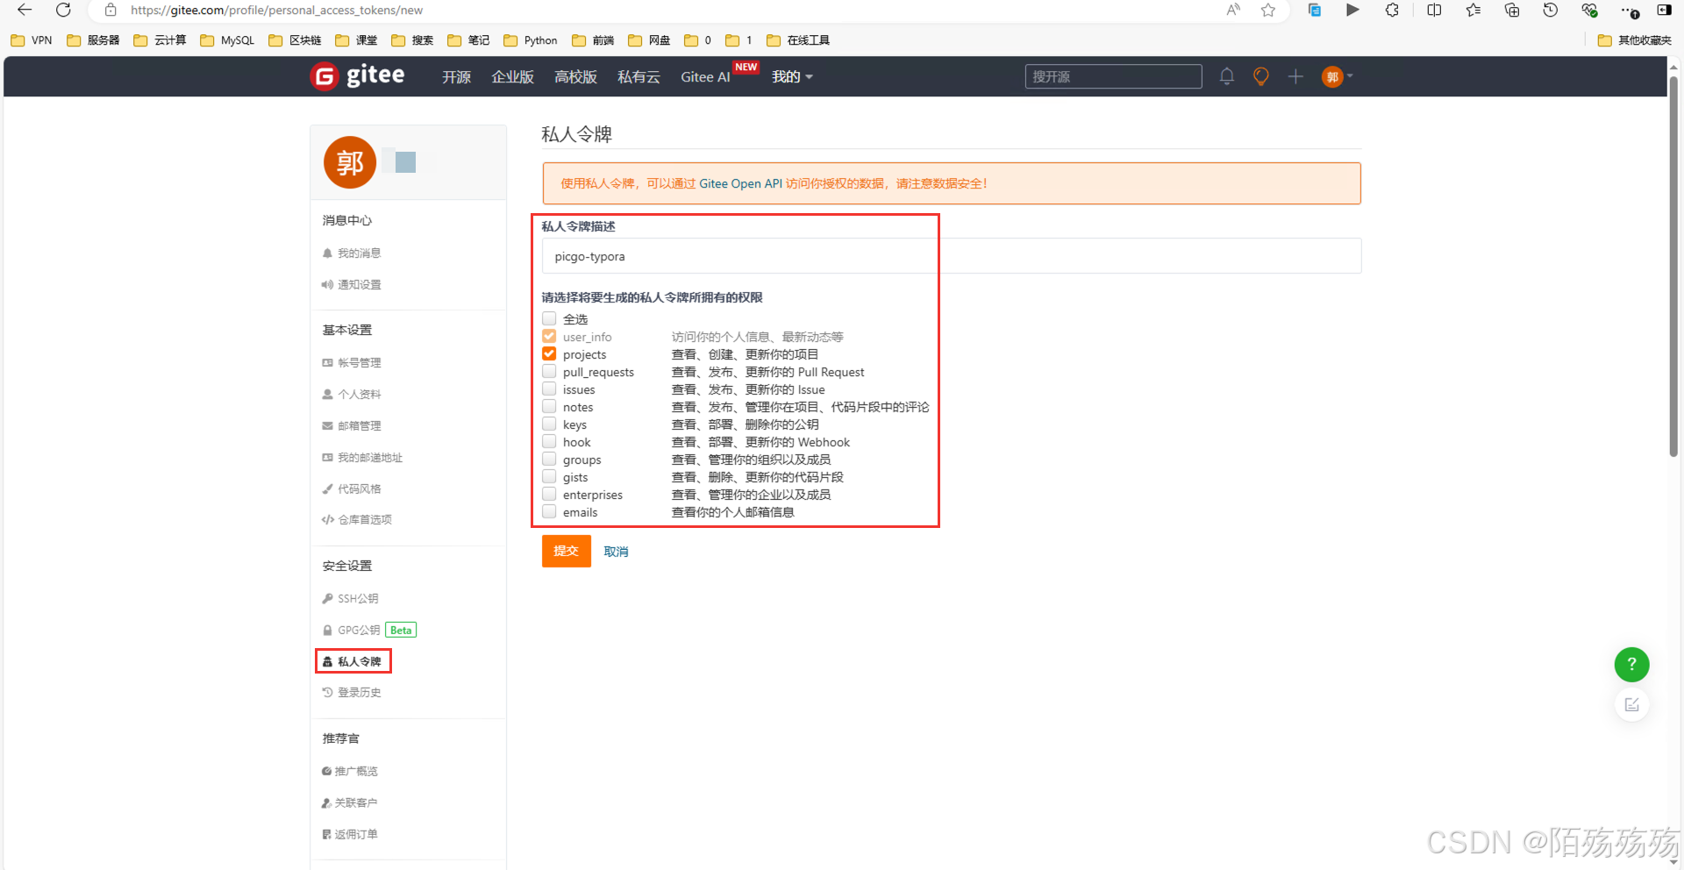
Task: Open 私人令牌 in sidebar
Action: [353, 661]
